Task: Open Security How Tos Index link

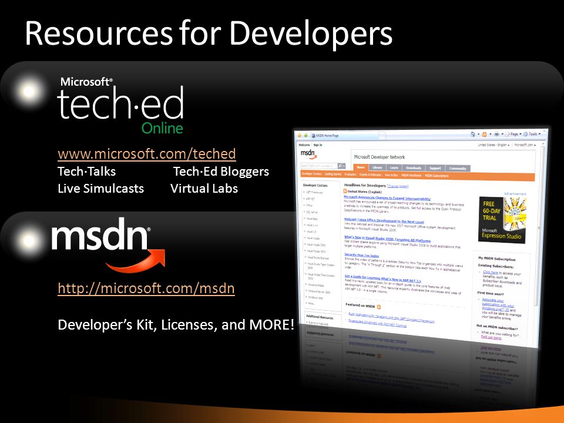Action: [361, 255]
